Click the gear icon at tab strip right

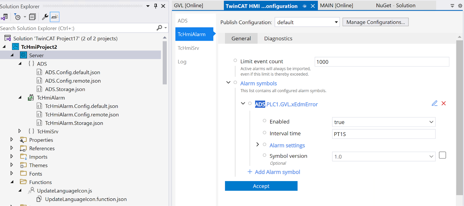460,6
